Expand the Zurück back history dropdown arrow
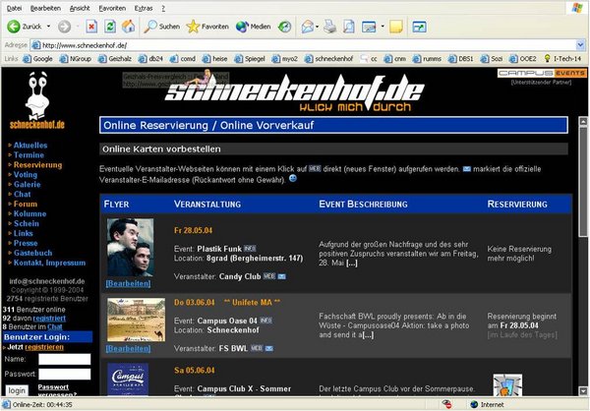This screenshot has width=590, height=411. (x=49, y=26)
